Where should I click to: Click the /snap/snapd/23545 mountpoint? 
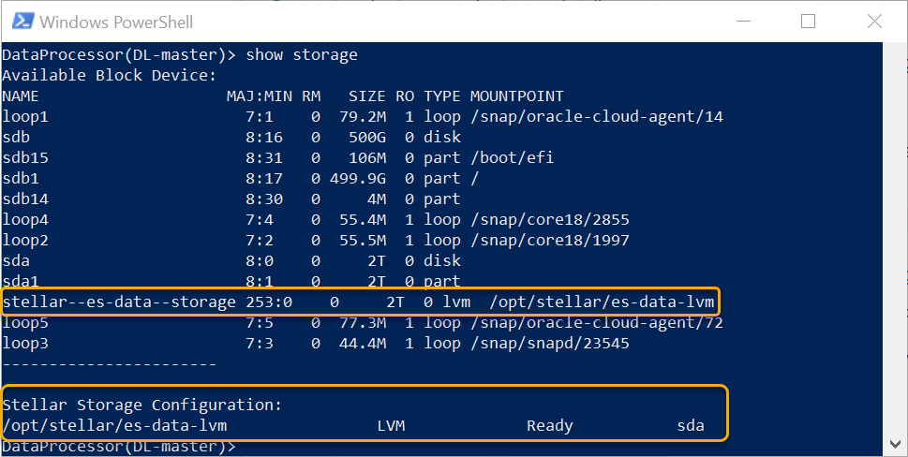click(549, 344)
